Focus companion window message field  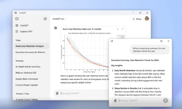coord(140,100)
